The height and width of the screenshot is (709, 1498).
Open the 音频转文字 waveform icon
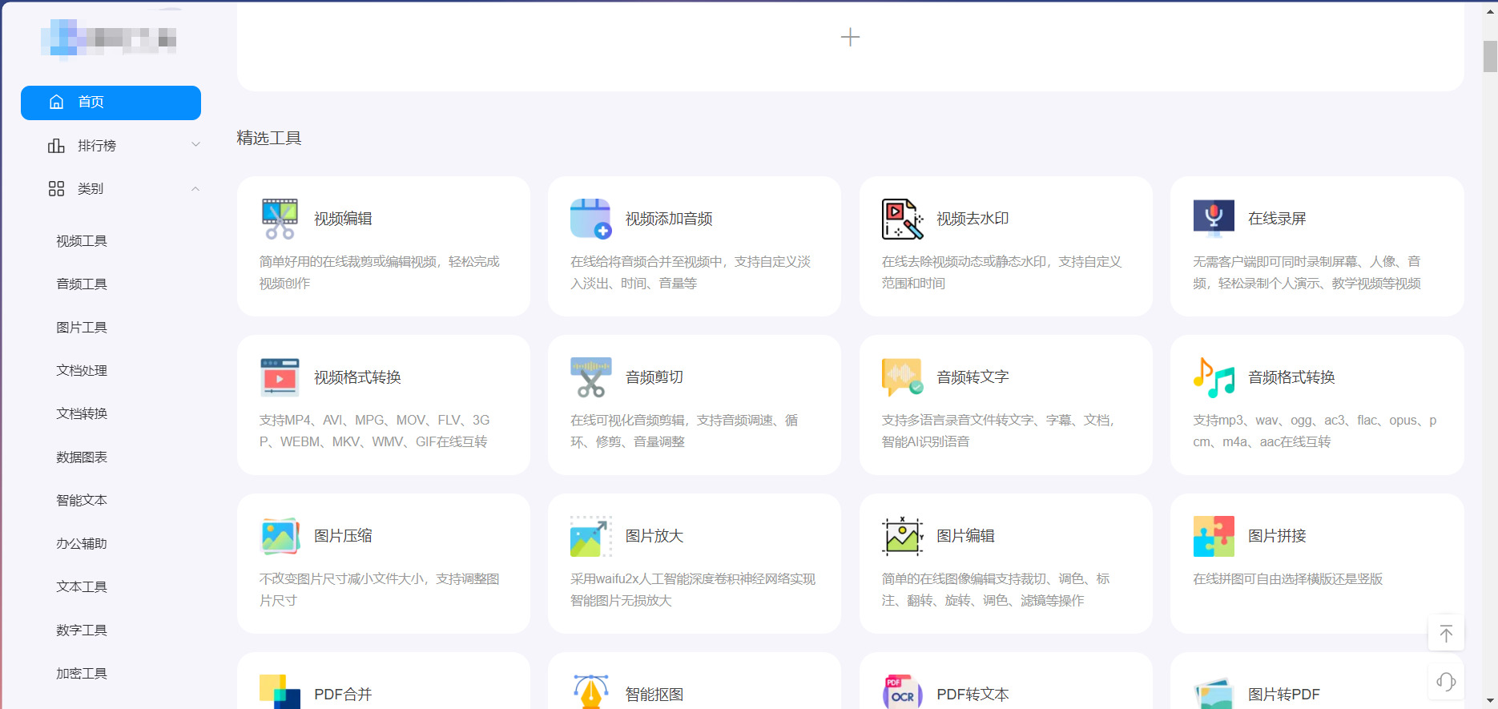pyautogui.click(x=902, y=377)
